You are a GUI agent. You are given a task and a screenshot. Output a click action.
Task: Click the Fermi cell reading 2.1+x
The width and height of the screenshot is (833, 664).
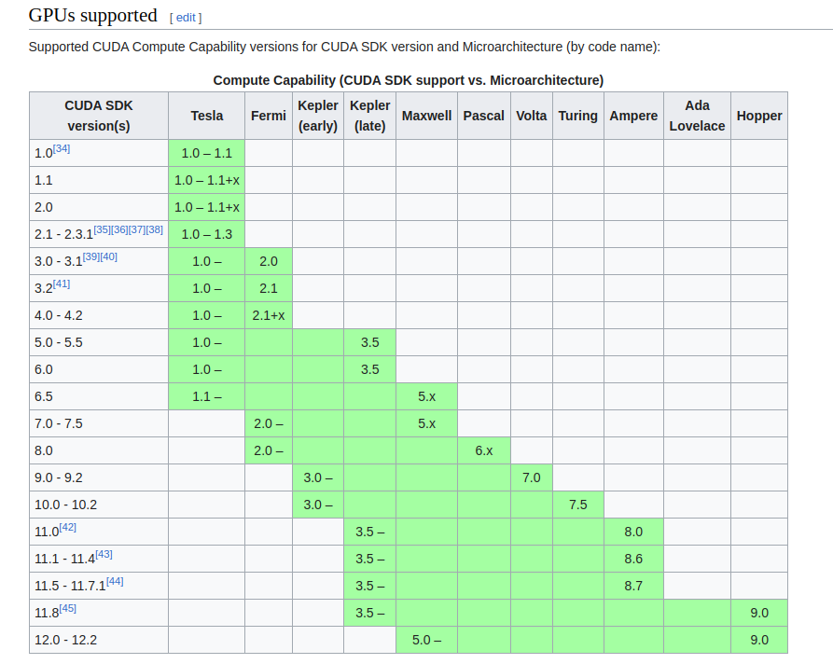pyautogui.click(x=269, y=315)
